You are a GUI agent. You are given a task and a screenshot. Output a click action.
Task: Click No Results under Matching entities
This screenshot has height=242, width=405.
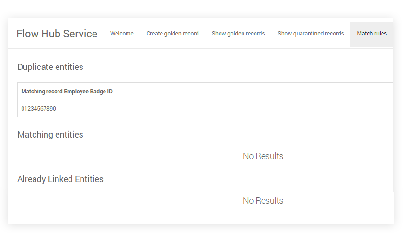(263, 156)
